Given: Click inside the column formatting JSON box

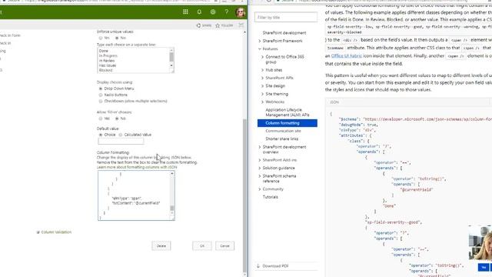Looking at the screenshot, I should (x=134, y=195).
